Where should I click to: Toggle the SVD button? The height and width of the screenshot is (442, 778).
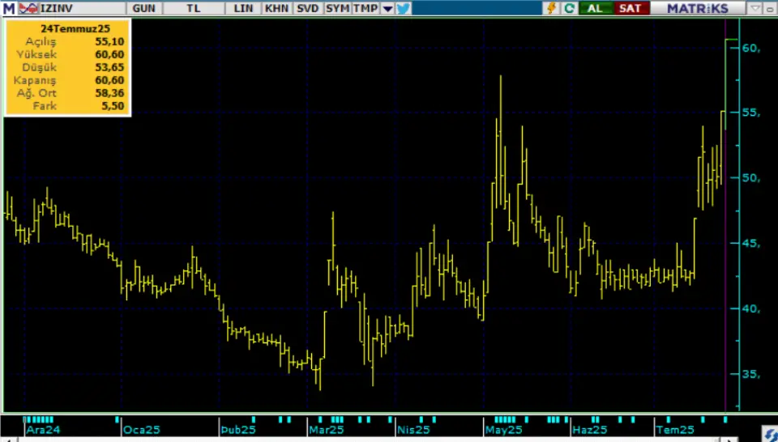tap(308, 8)
